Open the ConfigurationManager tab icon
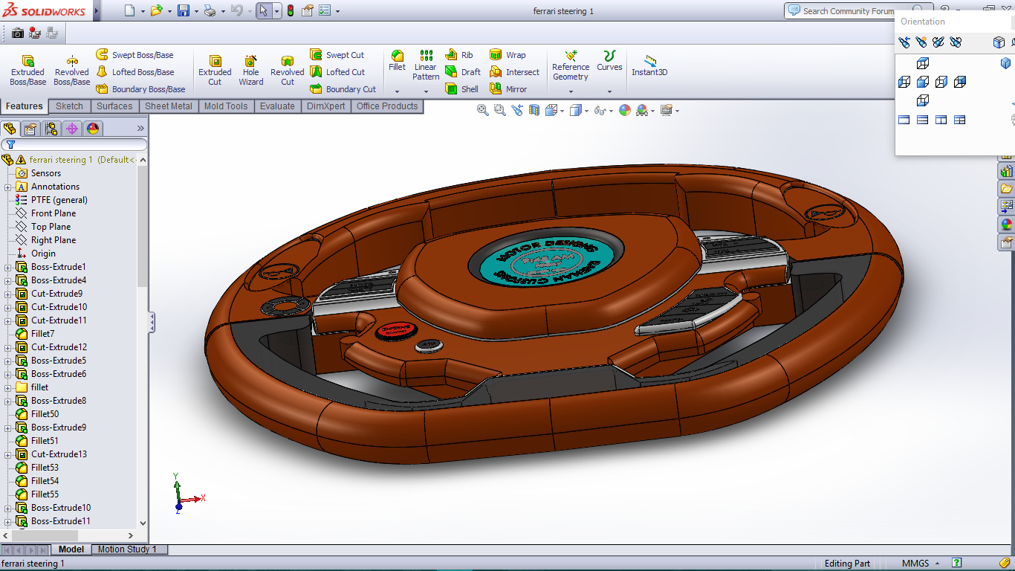 click(x=51, y=129)
